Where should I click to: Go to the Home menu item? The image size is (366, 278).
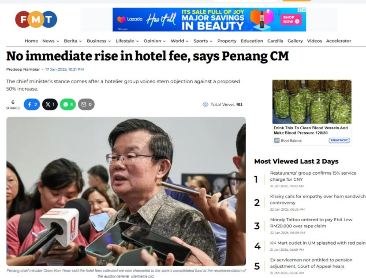pos(31,41)
